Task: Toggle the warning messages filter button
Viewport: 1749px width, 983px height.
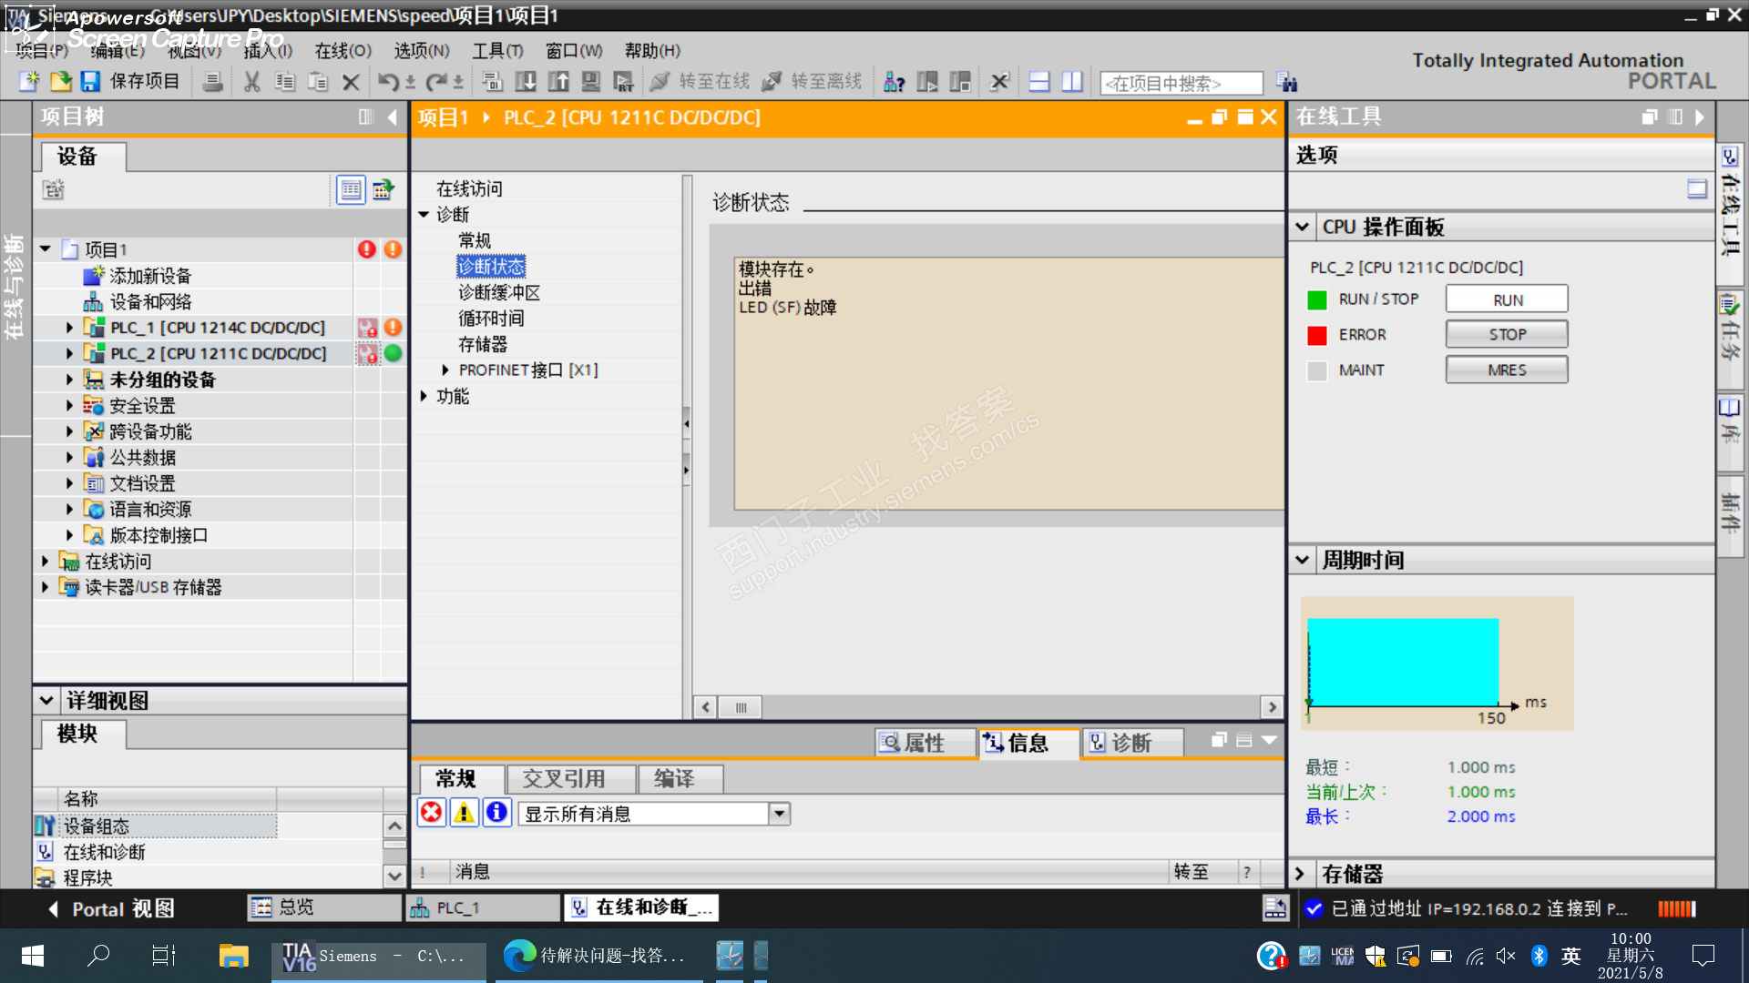Action: coord(464,813)
